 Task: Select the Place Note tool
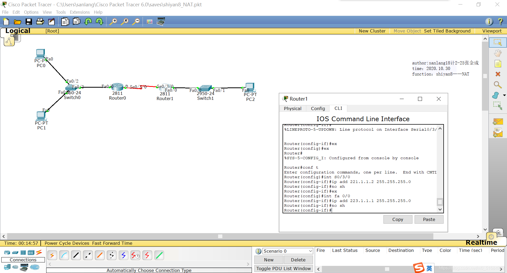click(498, 64)
